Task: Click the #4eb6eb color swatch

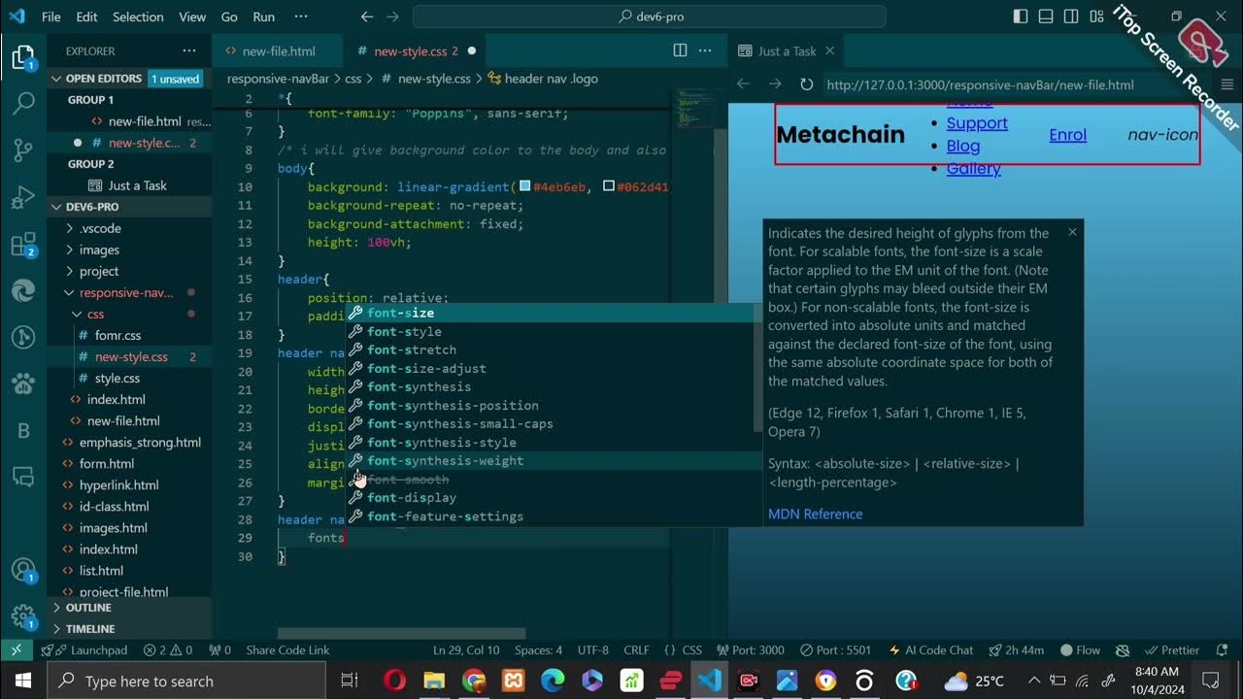Action: tap(525, 186)
